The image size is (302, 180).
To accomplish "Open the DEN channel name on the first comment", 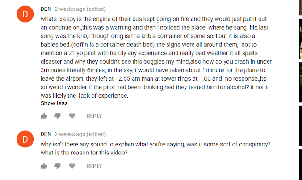I will (x=46, y=9).
